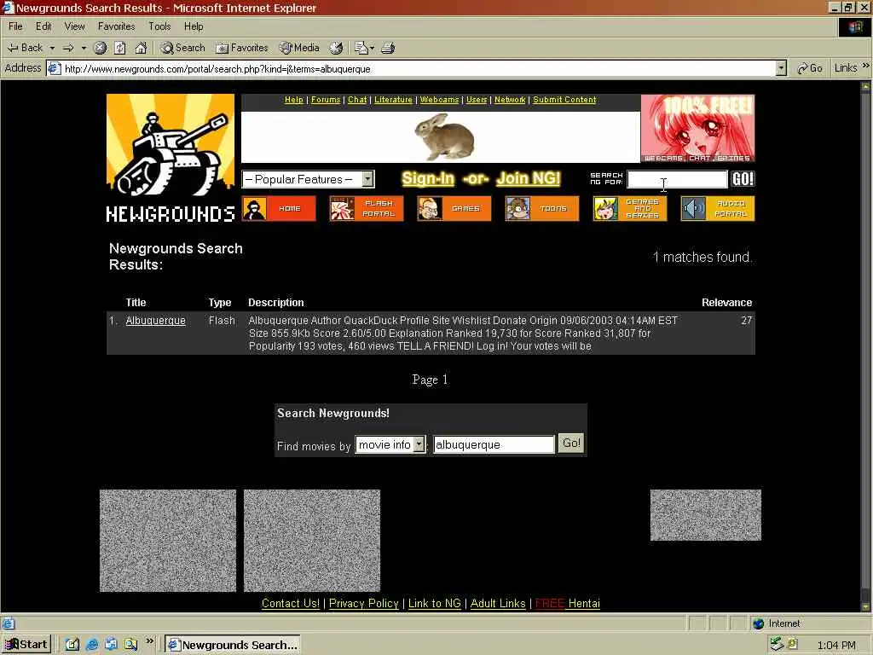Screen dimensions: 873x655
Task: Click the 100% Free anime banner ad
Action: pos(697,128)
